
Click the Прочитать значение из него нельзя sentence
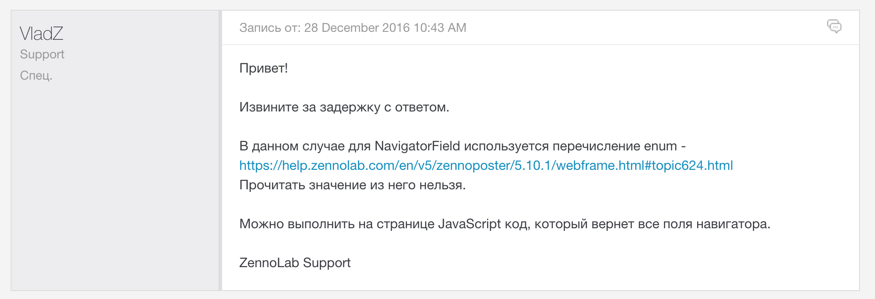click(x=353, y=185)
